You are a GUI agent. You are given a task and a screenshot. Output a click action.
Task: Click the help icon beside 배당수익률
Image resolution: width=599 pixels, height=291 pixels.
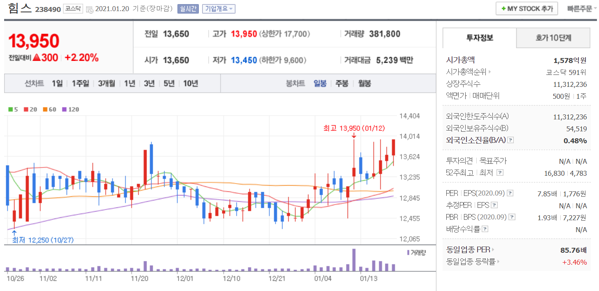click(x=485, y=229)
